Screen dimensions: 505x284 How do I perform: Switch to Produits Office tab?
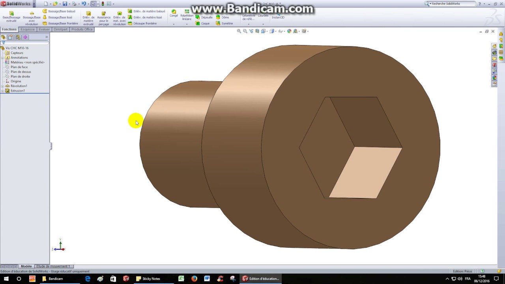[x=82, y=29]
